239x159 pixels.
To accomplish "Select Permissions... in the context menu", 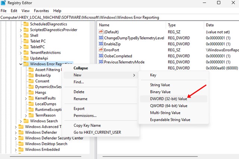I will pos(85,115).
